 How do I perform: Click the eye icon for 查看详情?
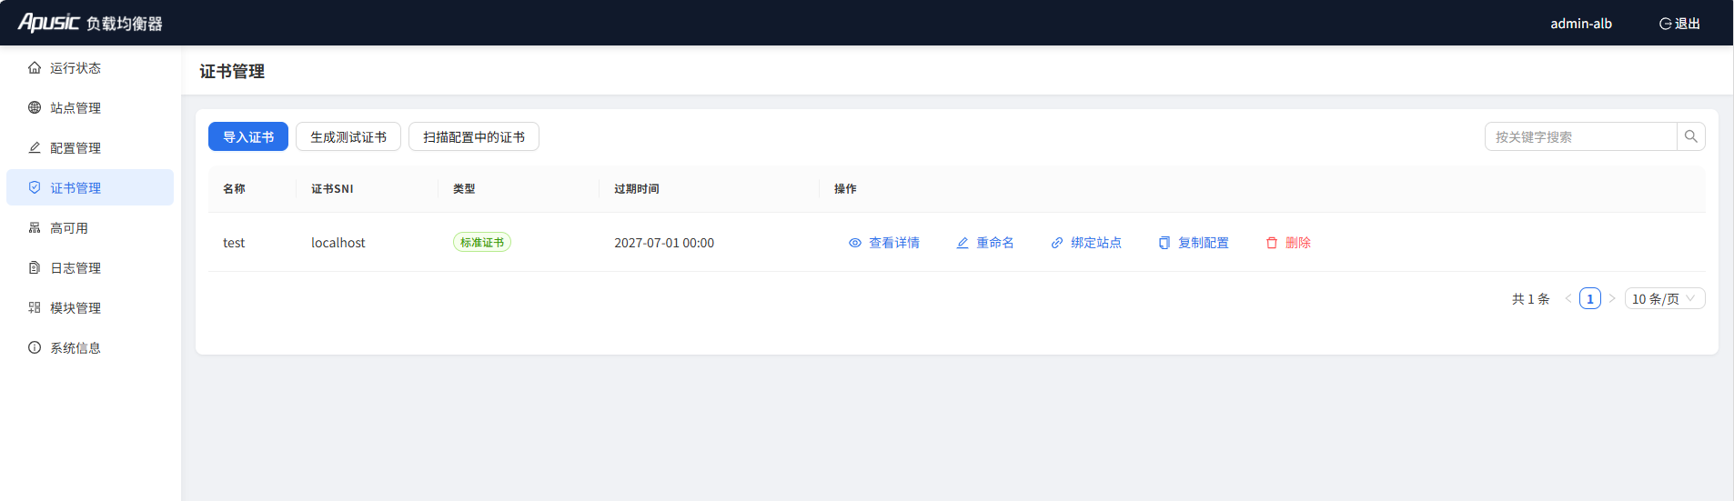coord(855,243)
